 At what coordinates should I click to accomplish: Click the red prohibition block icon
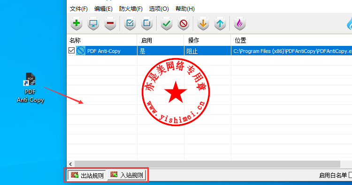[x=184, y=23]
